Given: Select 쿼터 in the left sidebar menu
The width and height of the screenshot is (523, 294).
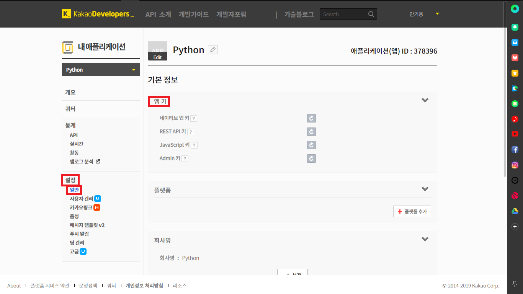Looking at the screenshot, I should point(70,109).
